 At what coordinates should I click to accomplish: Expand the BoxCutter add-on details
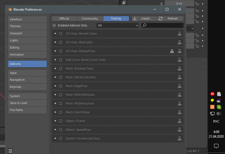click(x=55, y=42)
